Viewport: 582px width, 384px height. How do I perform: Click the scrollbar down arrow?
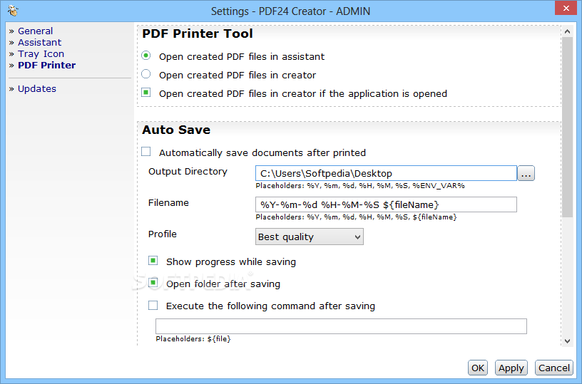tap(567, 341)
